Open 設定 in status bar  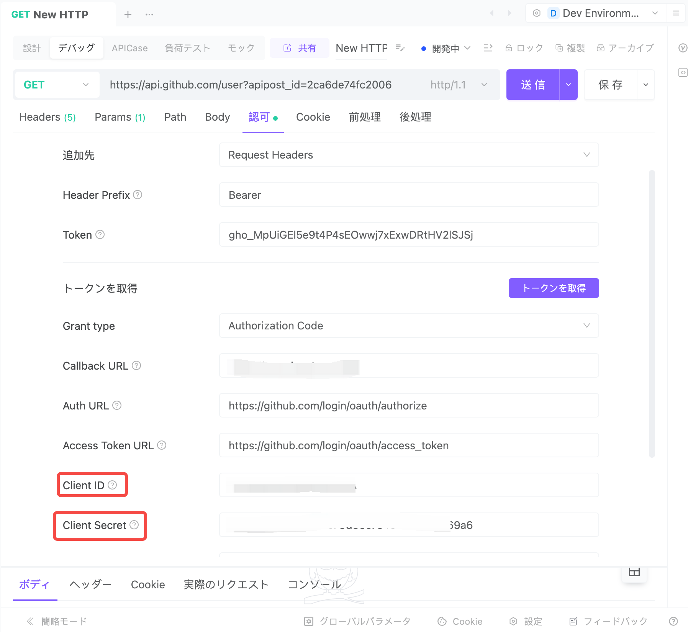point(526,621)
